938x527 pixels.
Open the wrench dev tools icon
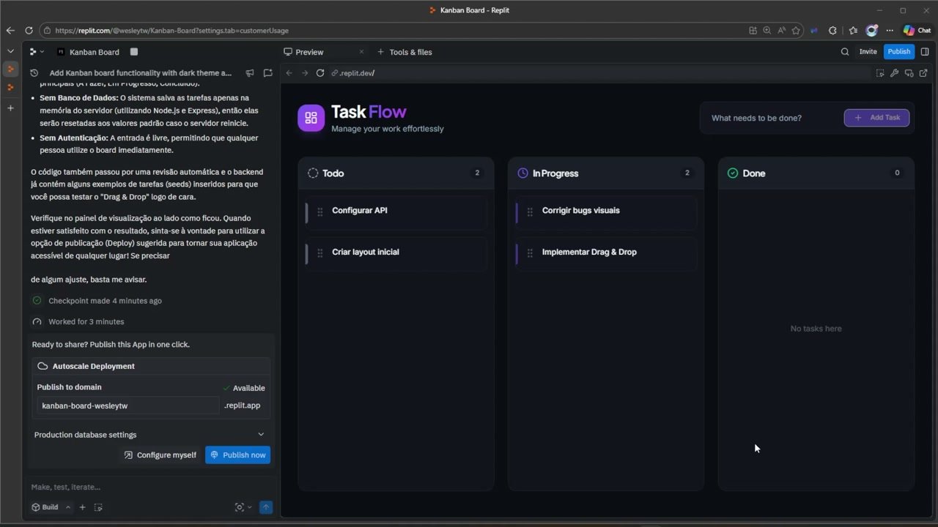coord(894,73)
